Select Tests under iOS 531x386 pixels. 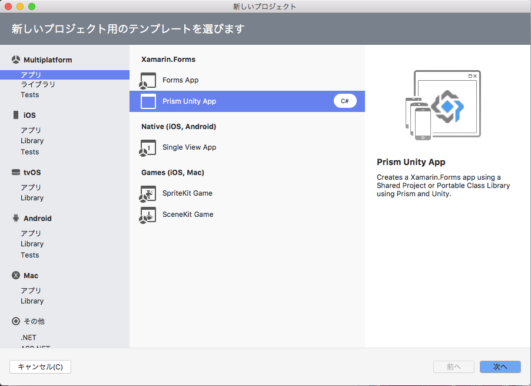tap(30, 152)
